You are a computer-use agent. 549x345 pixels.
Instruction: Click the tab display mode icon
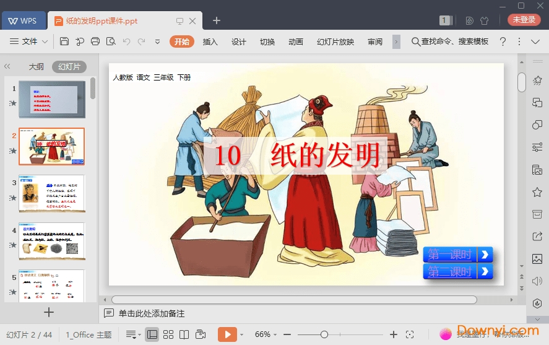[x=179, y=21]
